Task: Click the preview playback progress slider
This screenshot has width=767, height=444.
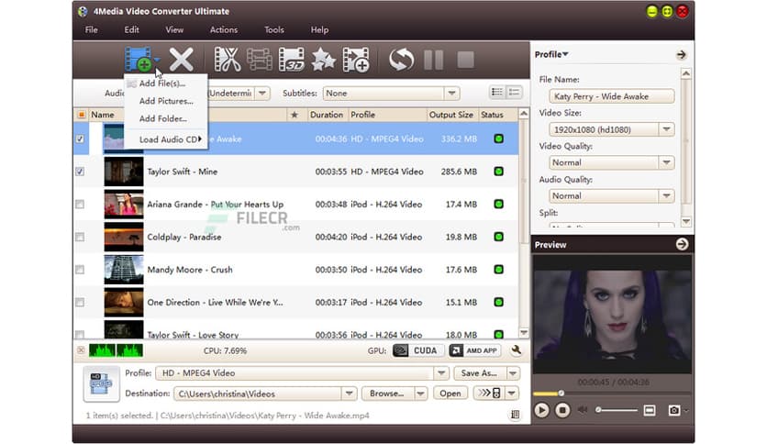Action: 612,394
